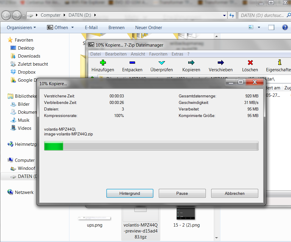
Task: Click the blue minus Entpacken icon
Action: (x=132, y=63)
